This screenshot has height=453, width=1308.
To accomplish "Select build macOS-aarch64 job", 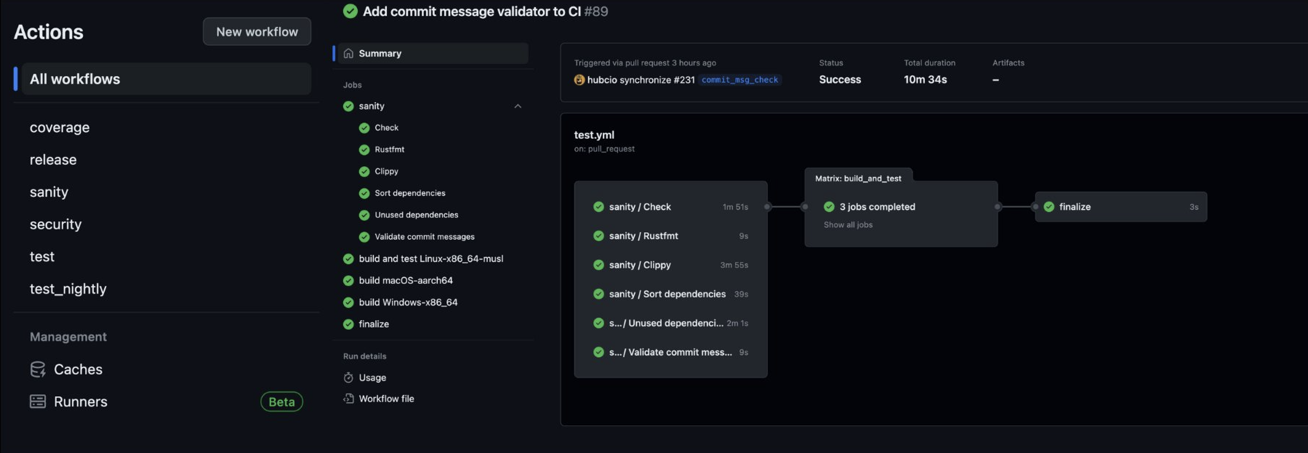I will 405,280.
